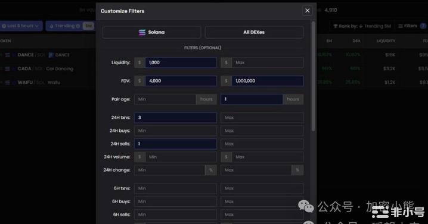Click the Pair age Min field
The width and height of the screenshot is (428, 224).
coord(165,99)
